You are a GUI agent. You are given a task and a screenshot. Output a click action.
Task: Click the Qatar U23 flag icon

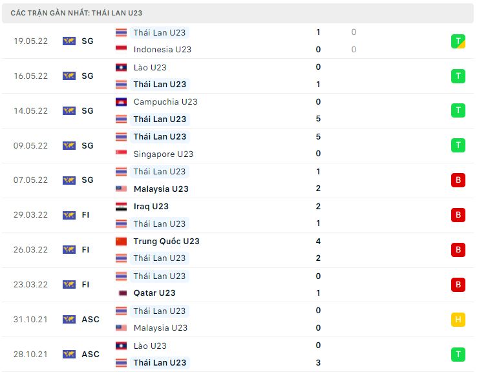coord(121,293)
